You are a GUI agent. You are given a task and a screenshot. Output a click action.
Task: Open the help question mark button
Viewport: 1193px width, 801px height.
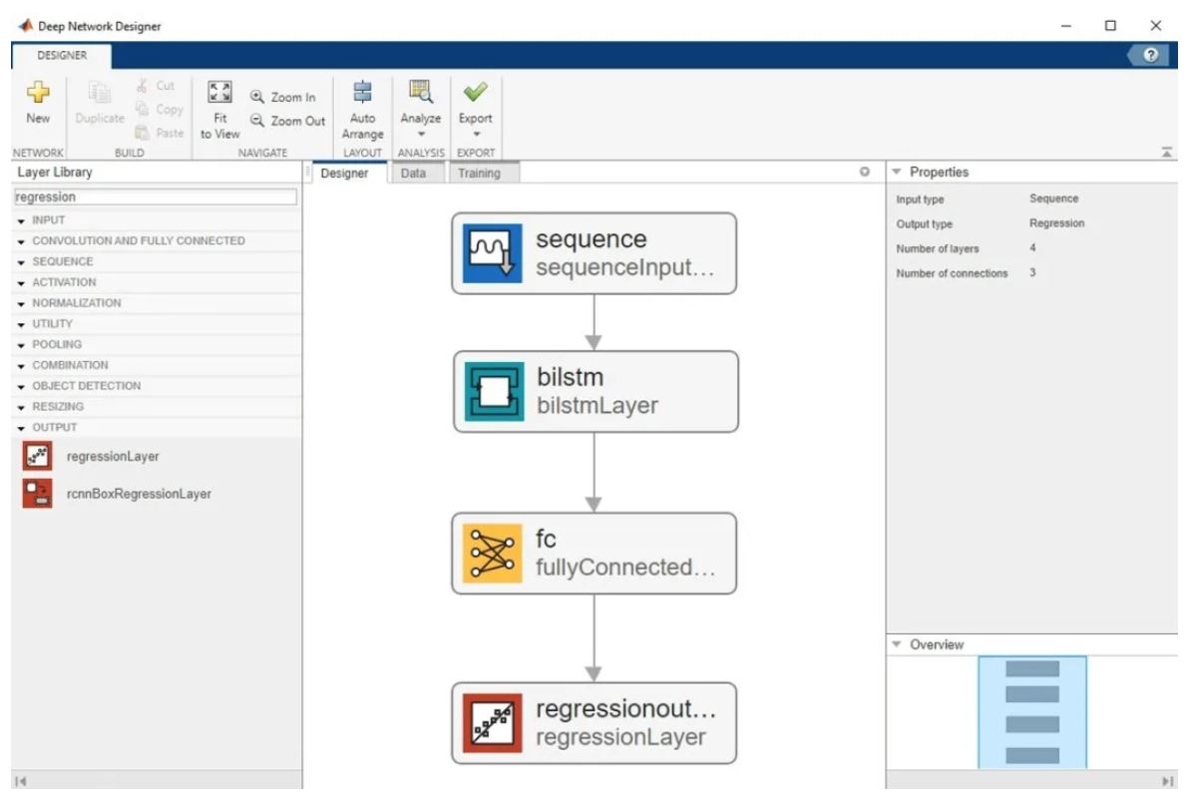1150,55
